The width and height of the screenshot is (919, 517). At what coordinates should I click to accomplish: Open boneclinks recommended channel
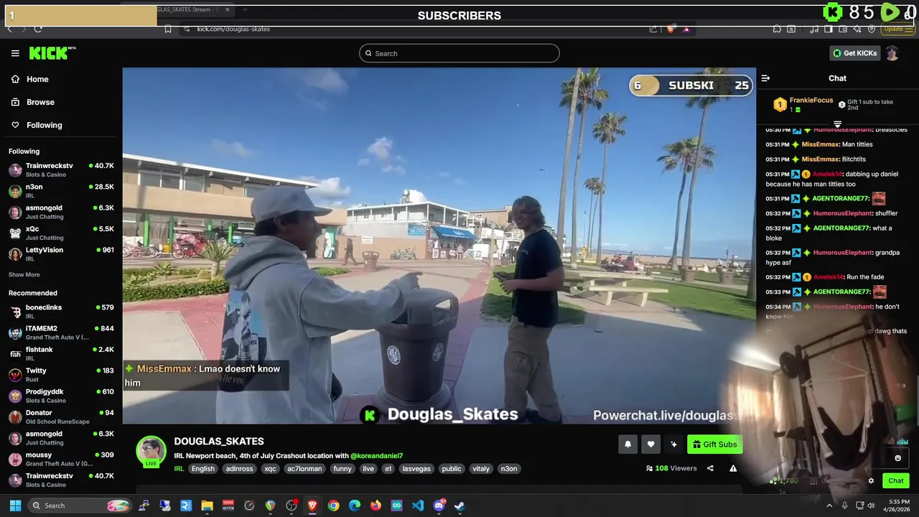pos(61,311)
